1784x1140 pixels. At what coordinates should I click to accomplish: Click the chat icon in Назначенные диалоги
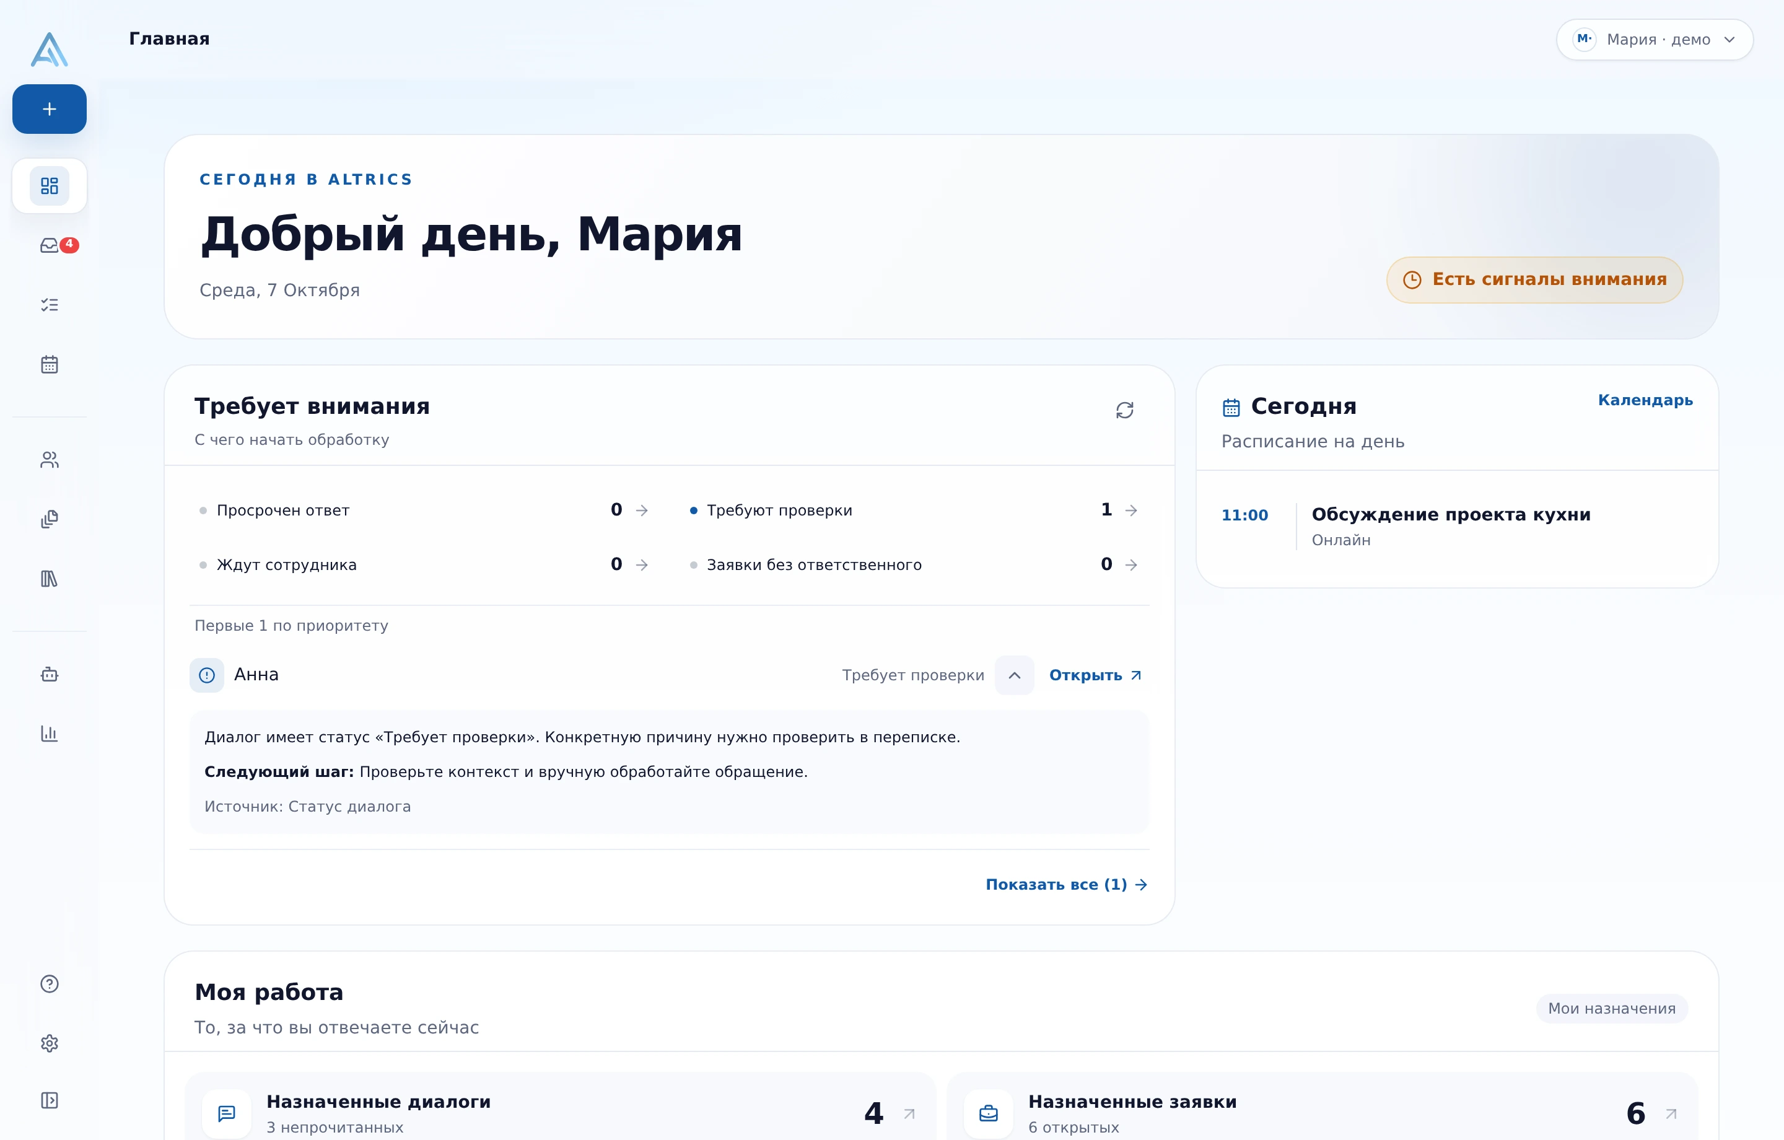click(x=227, y=1113)
